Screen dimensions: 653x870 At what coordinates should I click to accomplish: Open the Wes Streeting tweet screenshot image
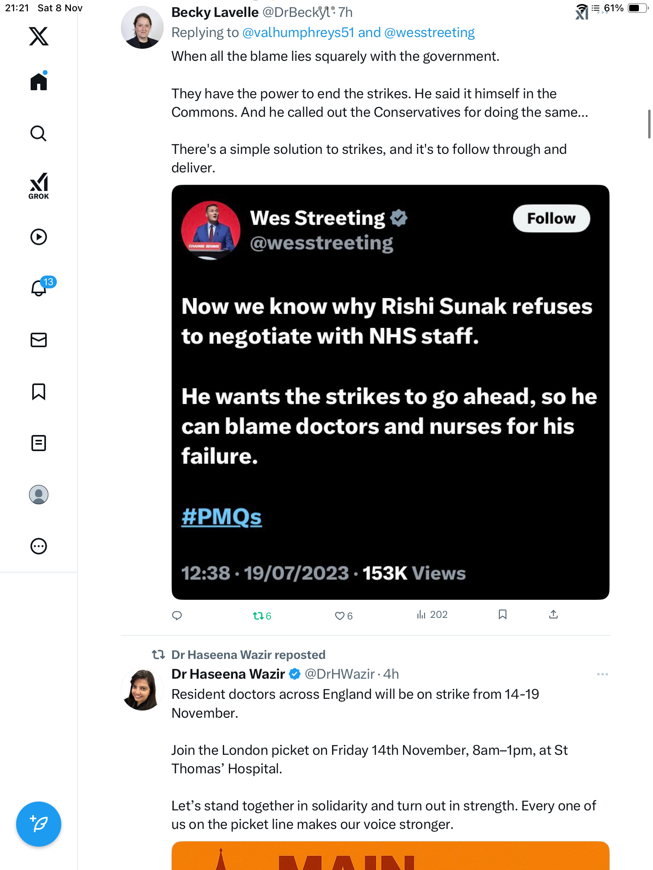coord(390,392)
